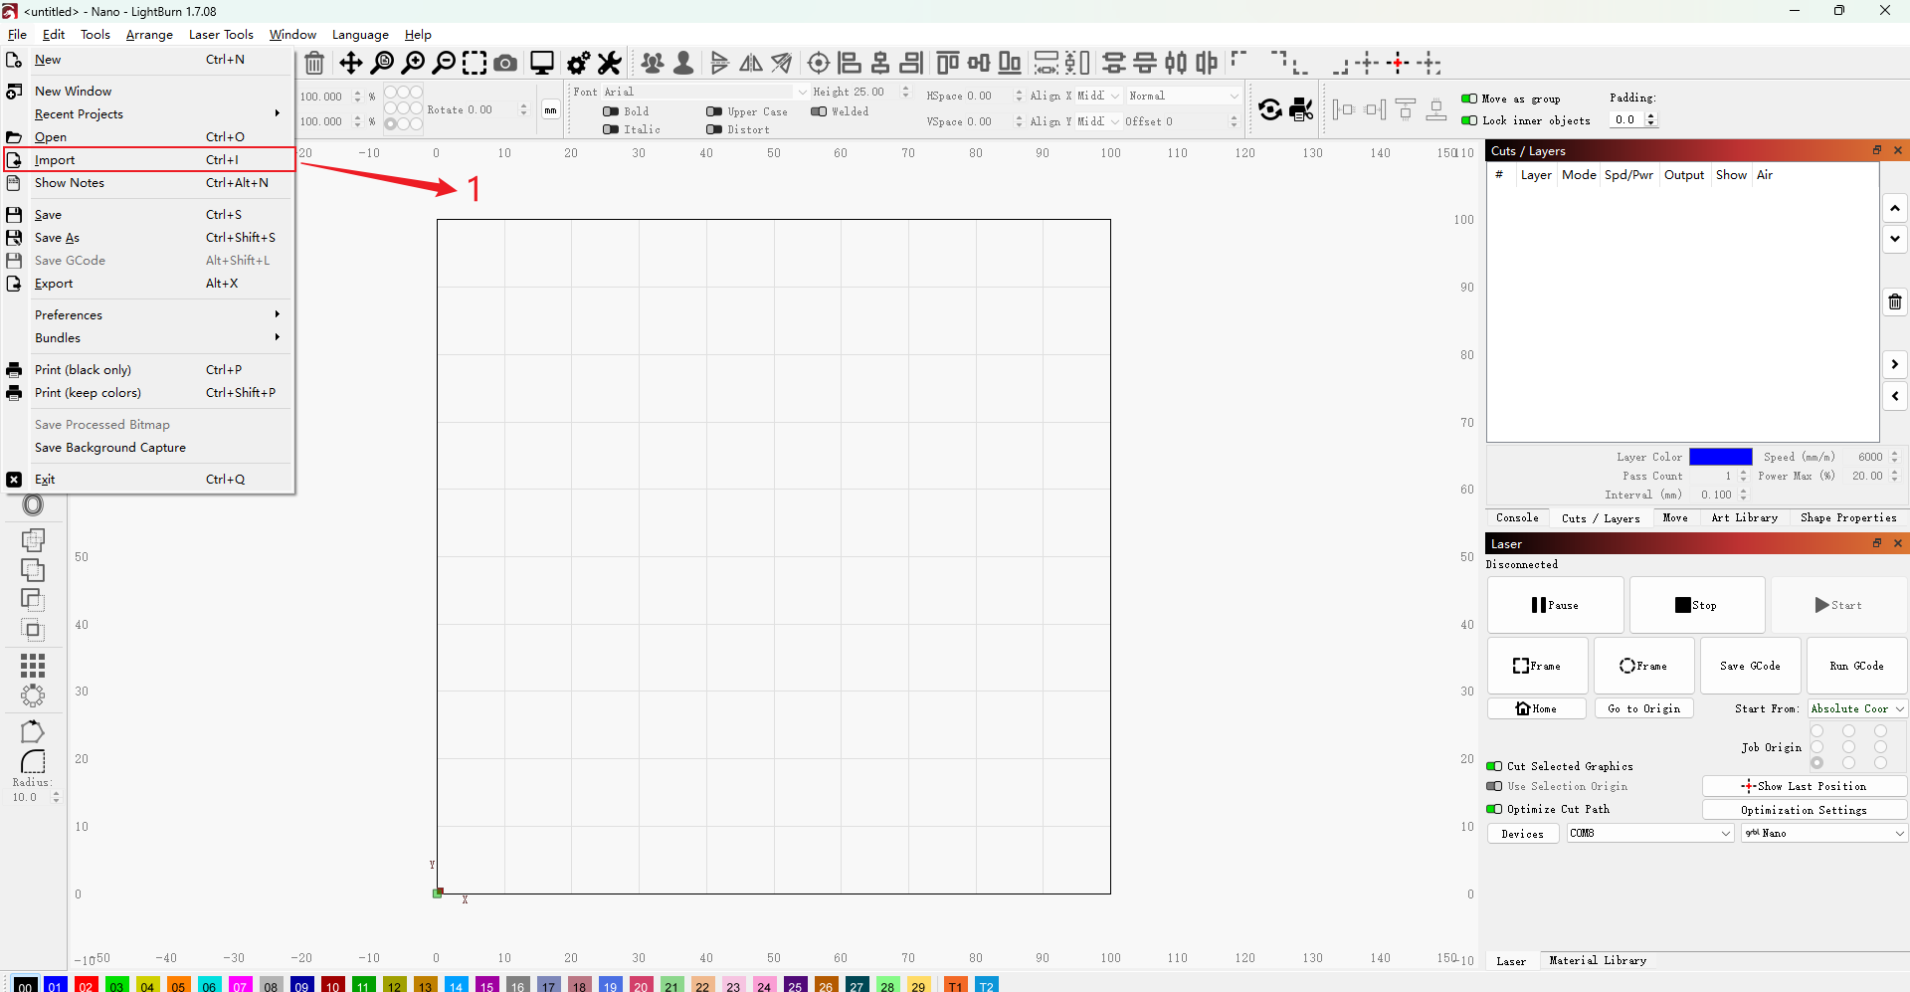This screenshot has width=1910, height=992.
Task: Click the Grid Array tool icon
Action: coord(33,665)
